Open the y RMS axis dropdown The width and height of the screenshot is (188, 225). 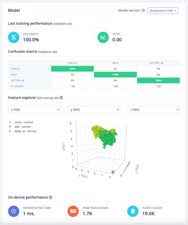click(x=94, y=109)
